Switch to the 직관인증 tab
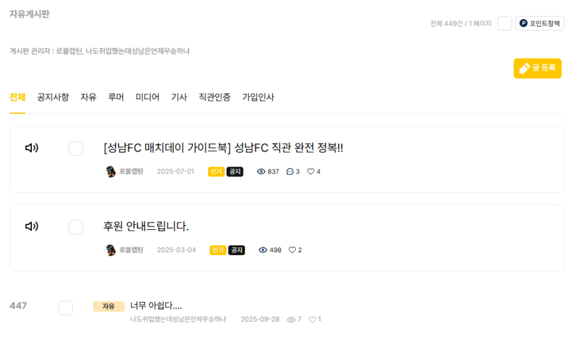The height and width of the screenshot is (340, 568). 214,97
